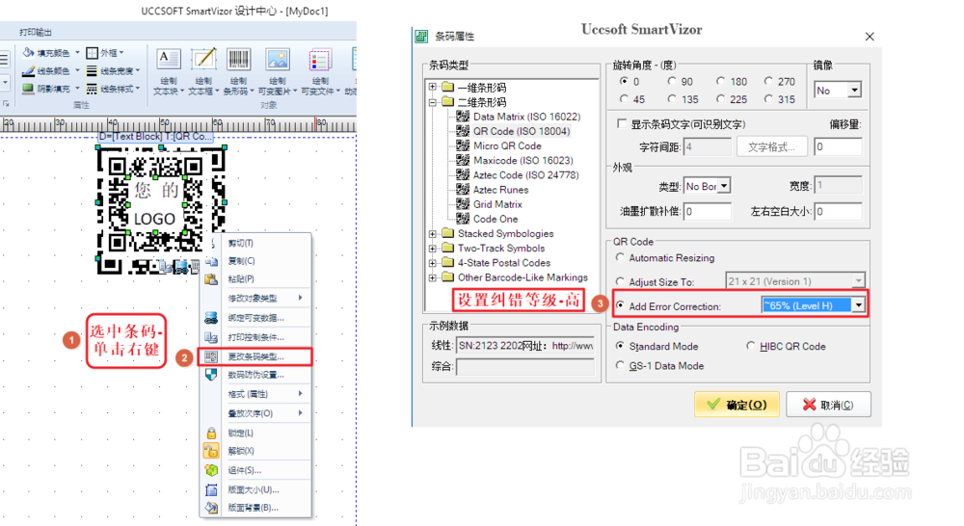The width and height of the screenshot is (964, 526).
Task: Select the QR code object on the canvas
Action: pos(161,209)
